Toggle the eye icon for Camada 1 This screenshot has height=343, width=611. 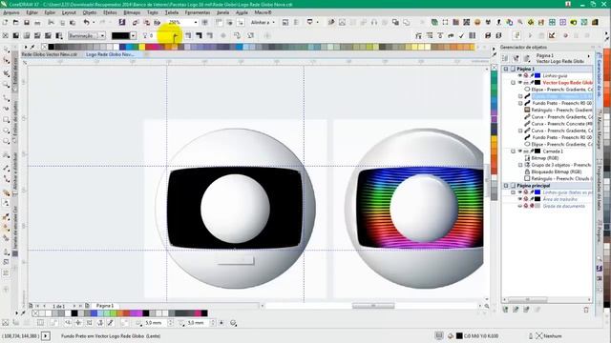(x=519, y=151)
